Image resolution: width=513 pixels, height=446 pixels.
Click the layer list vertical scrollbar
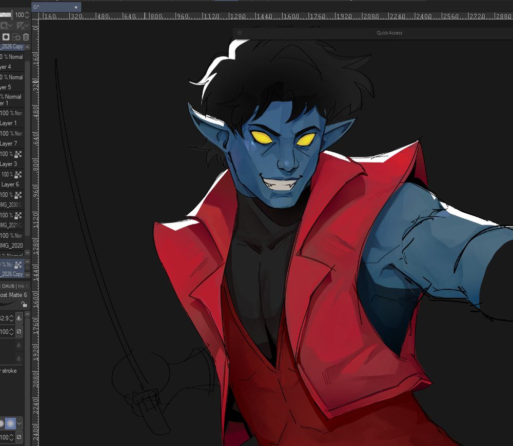28,149
